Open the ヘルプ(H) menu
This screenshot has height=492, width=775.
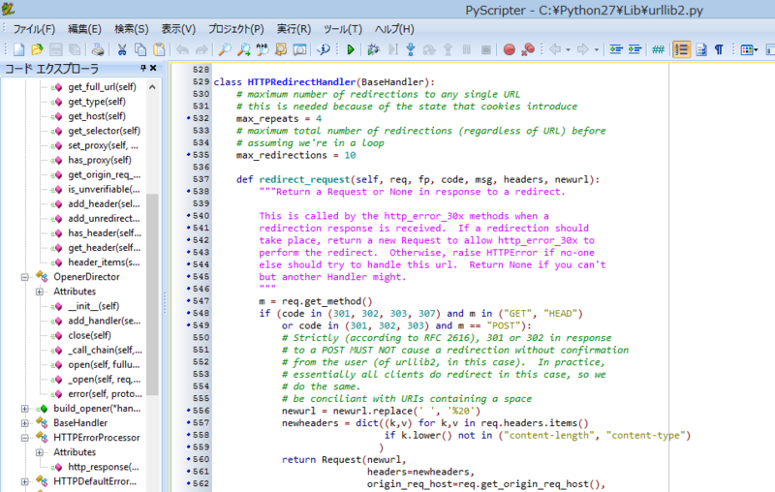[394, 29]
